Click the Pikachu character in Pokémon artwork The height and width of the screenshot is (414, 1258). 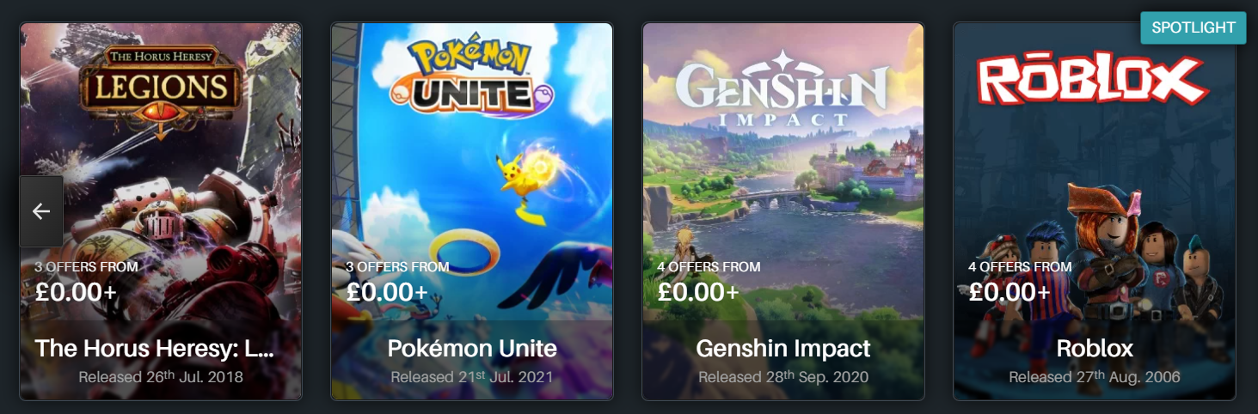(x=519, y=183)
